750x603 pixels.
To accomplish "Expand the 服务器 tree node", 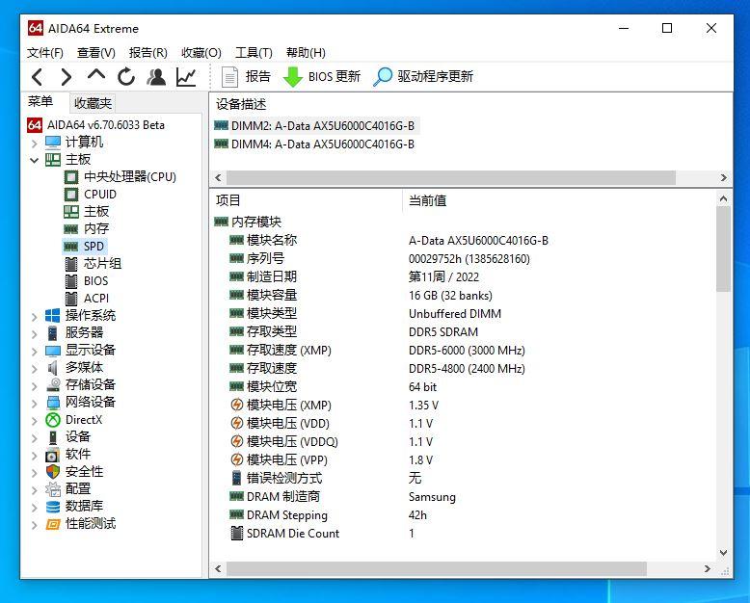I will (x=34, y=333).
